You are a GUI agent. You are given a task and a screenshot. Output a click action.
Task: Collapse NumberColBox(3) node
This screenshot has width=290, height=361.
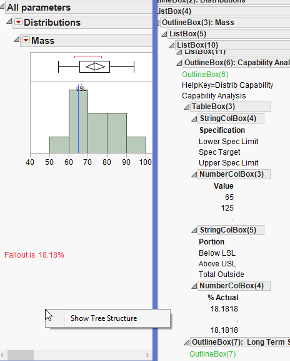[x=194, y=175]
